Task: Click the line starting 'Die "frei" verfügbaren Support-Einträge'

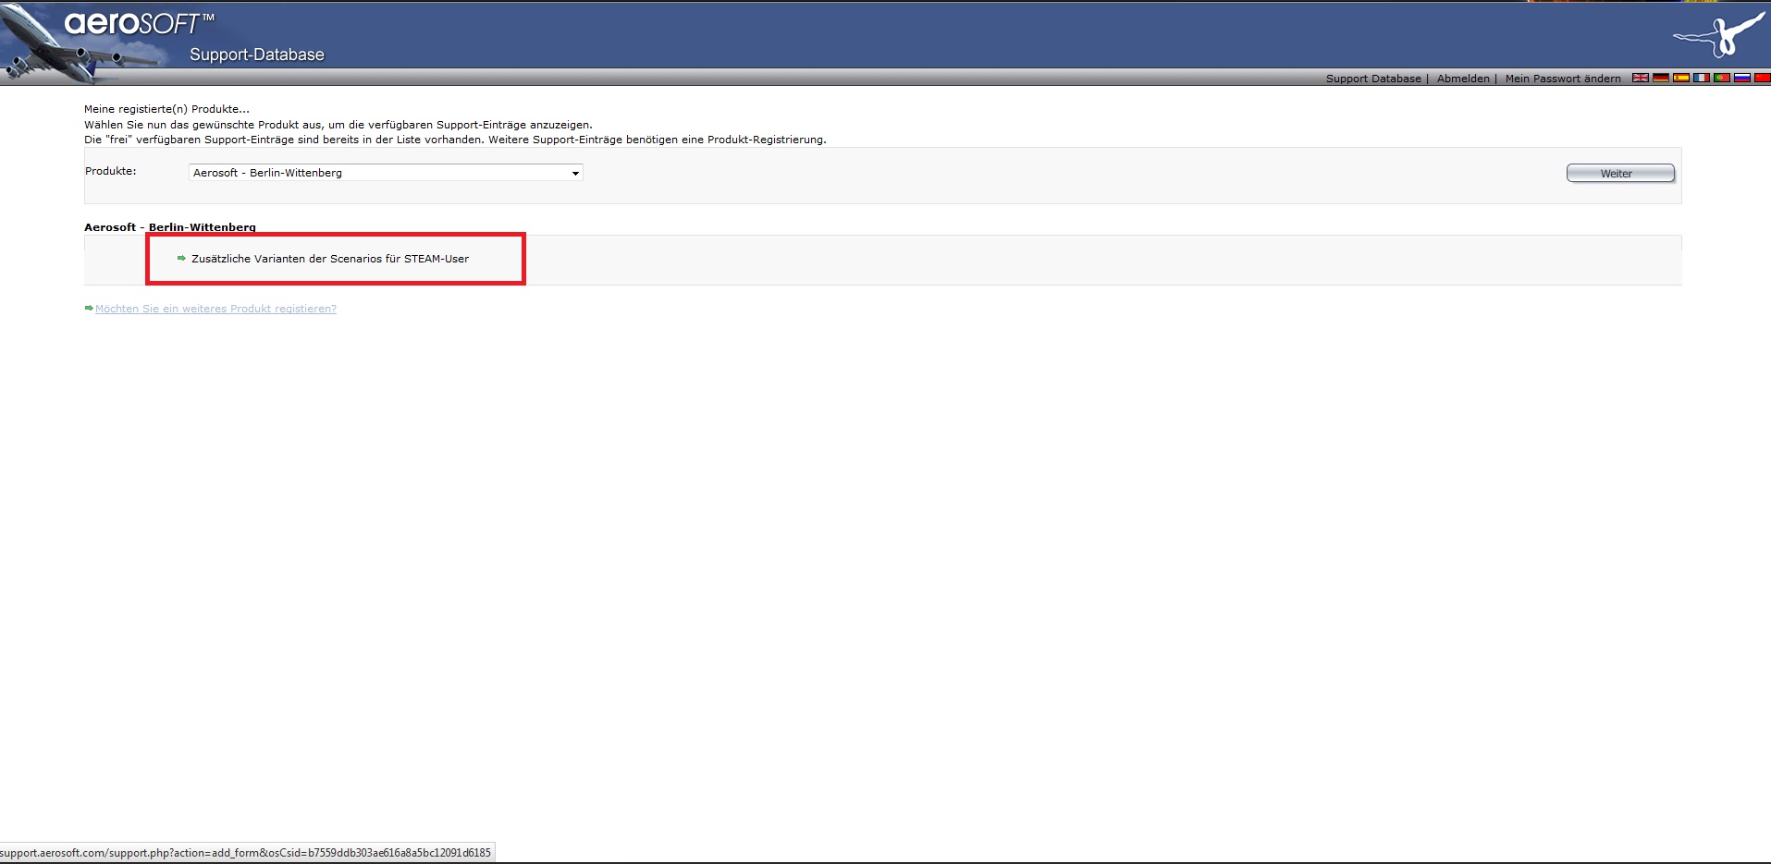Action: [x=455, y=140]
